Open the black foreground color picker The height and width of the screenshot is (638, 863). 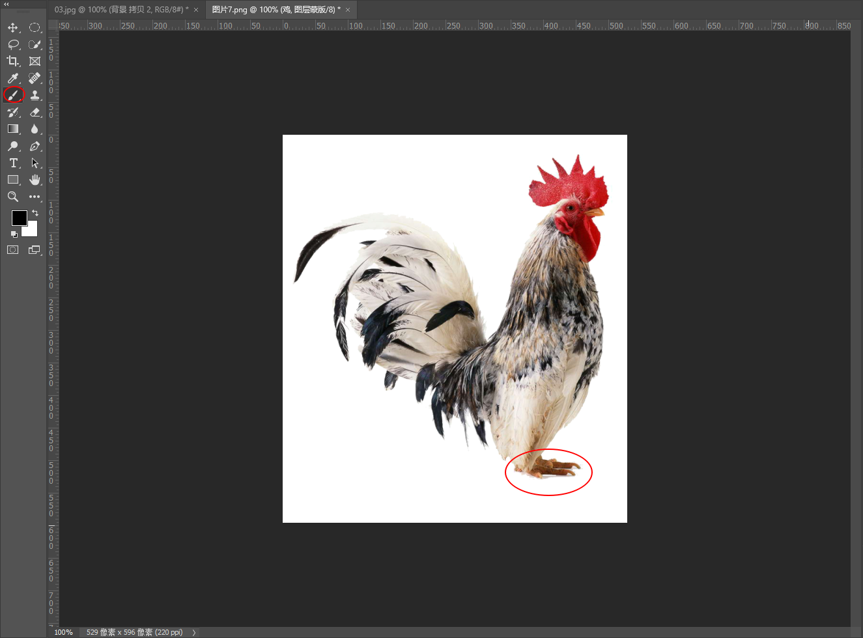(18, 217)
